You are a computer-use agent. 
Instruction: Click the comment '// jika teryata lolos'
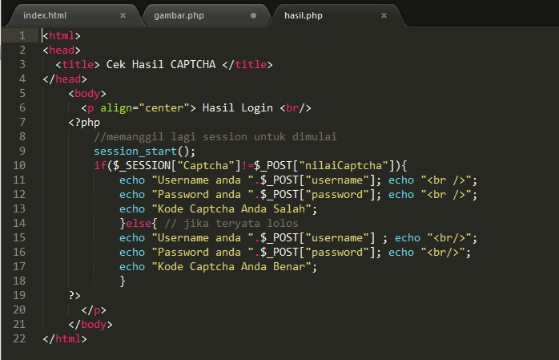click(231, 224)
